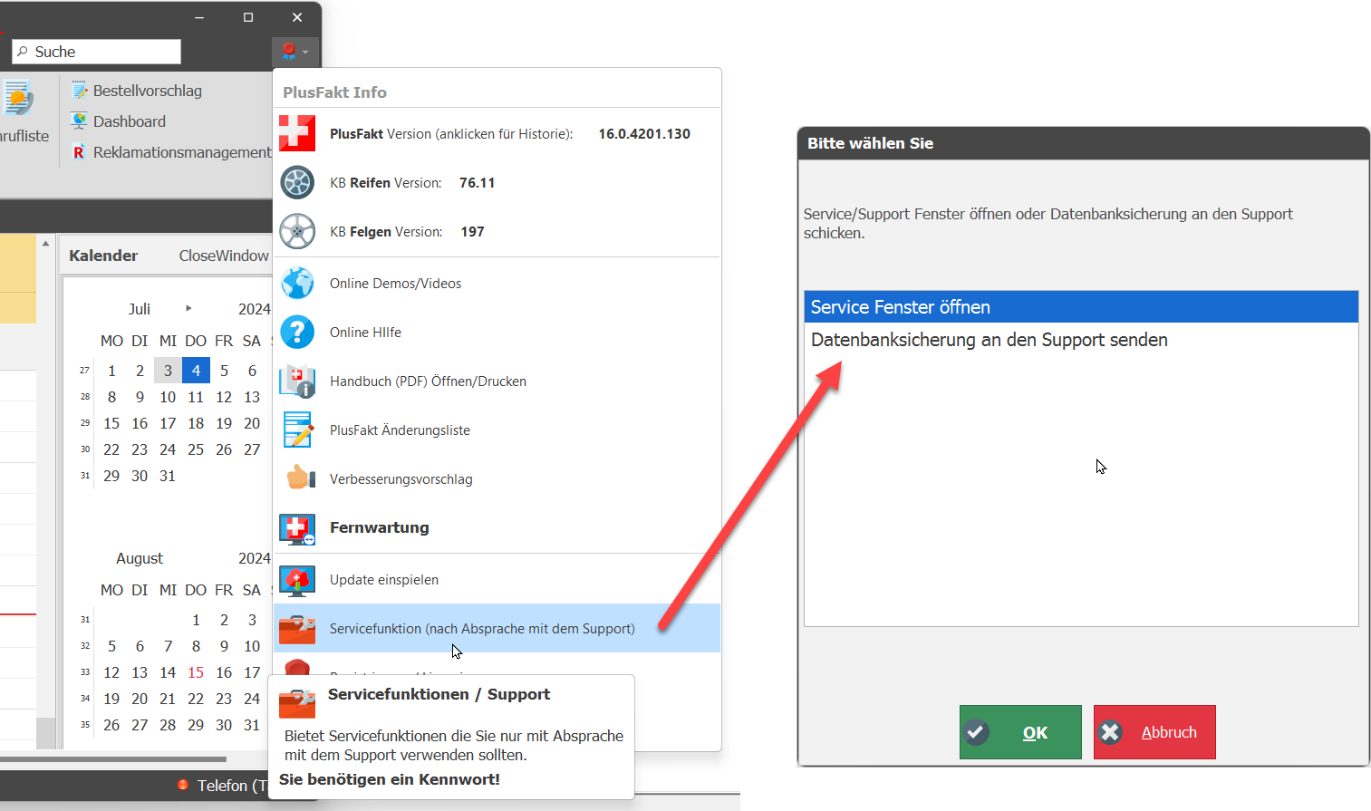
Task: Open Online Demos/Videos menu entry
Action: (x=497, y=283)
